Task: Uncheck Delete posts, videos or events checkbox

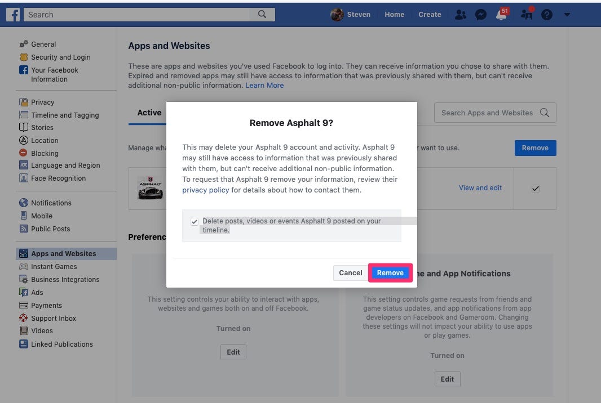Action: pyautogui.click(x=195, y=222)
